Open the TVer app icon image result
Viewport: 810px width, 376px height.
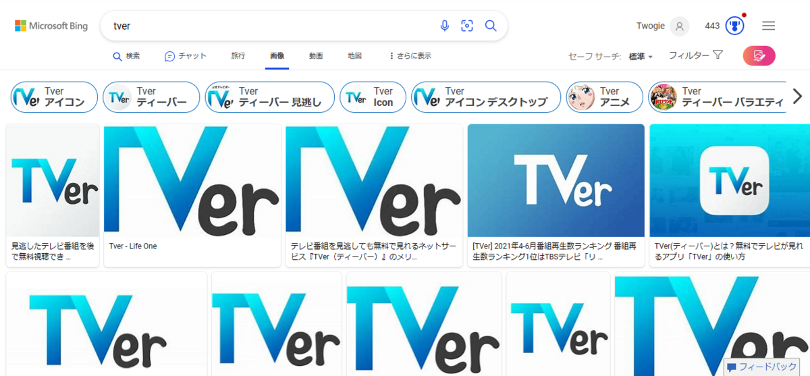(730, 180)
